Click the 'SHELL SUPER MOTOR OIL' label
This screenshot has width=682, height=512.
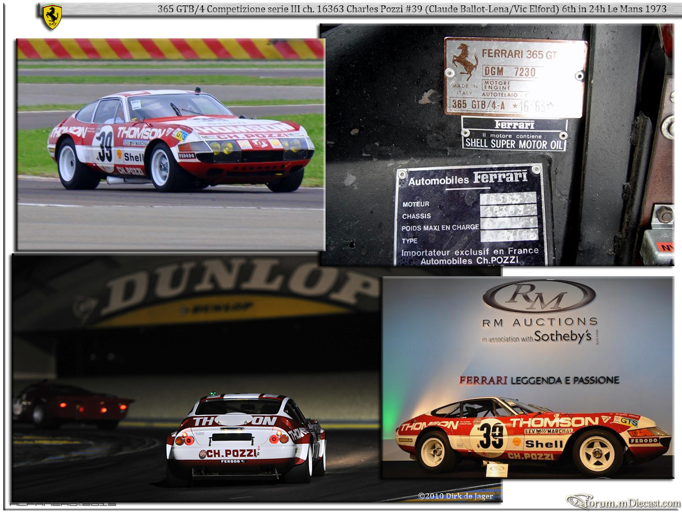[x=514, y=143]
